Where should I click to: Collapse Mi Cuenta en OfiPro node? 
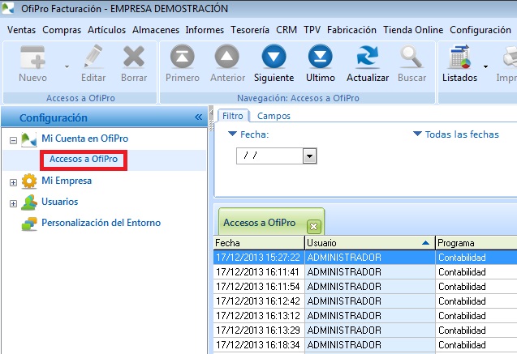pyautogui.click(x=13, y=140)
